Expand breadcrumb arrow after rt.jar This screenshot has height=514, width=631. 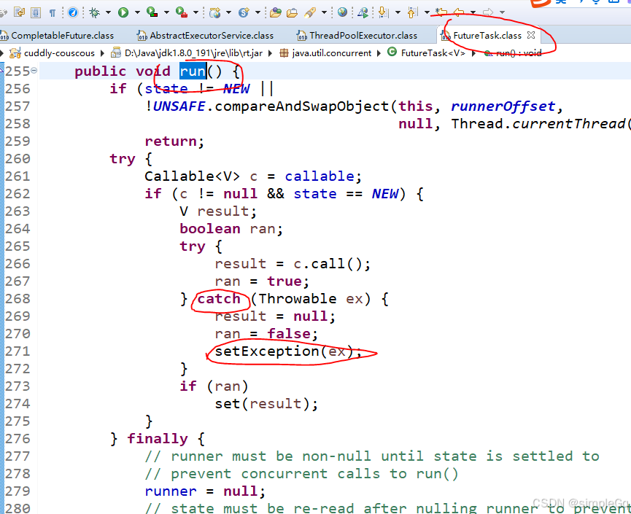click(x=270, y=53)
